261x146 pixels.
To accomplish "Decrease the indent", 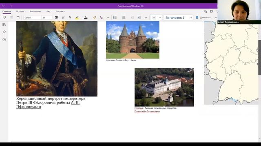I will point(132,17).
